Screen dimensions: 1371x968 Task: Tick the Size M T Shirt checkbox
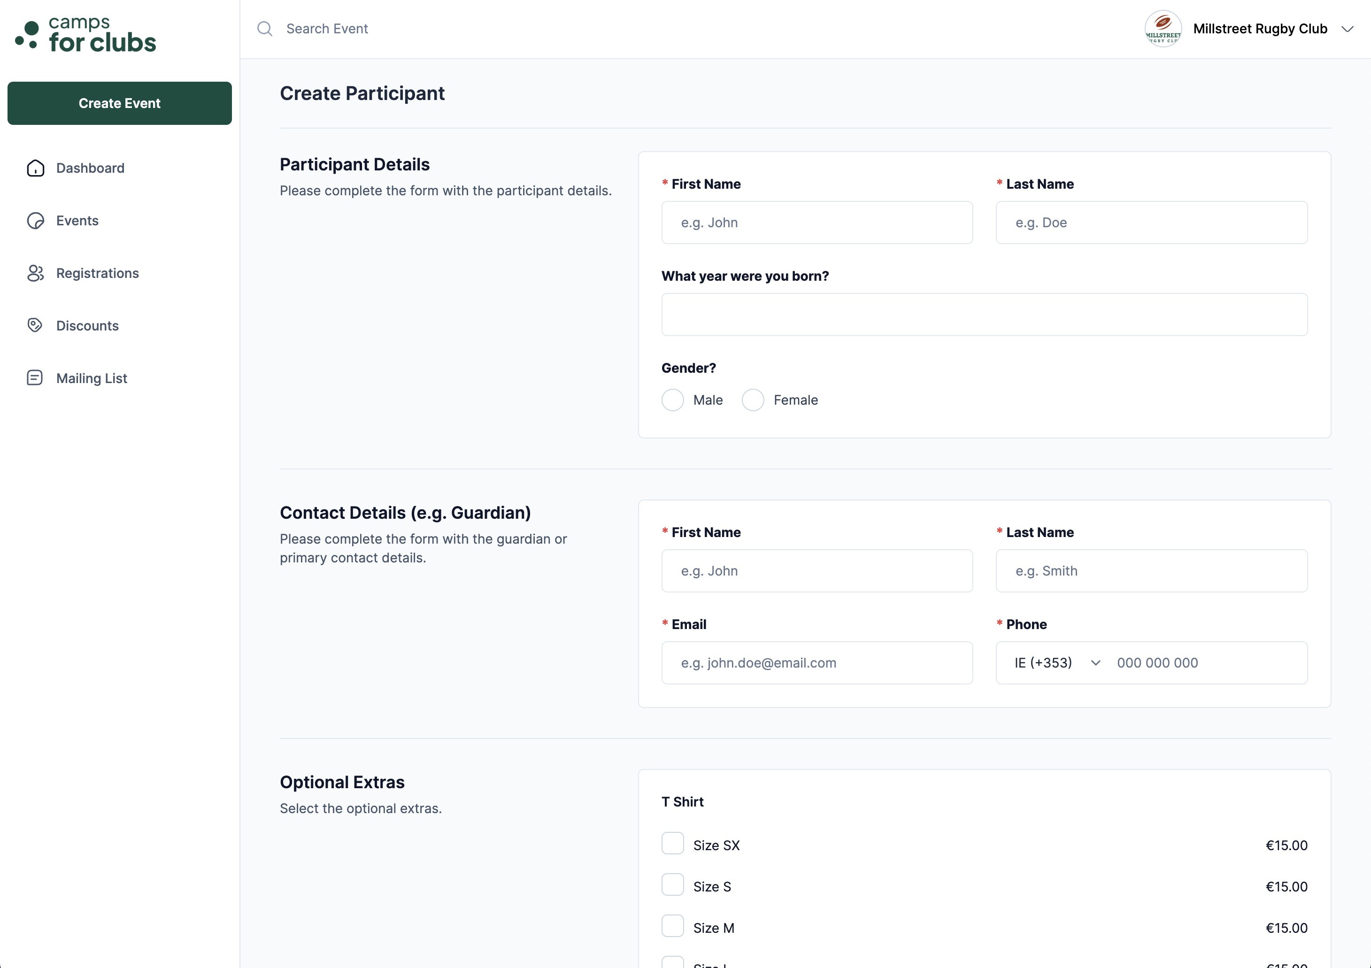point(672,926)
